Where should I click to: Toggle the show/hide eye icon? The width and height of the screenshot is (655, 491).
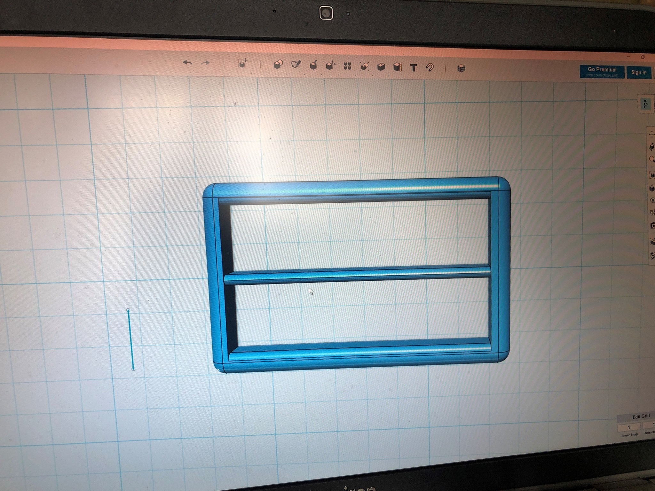[653, 200]
